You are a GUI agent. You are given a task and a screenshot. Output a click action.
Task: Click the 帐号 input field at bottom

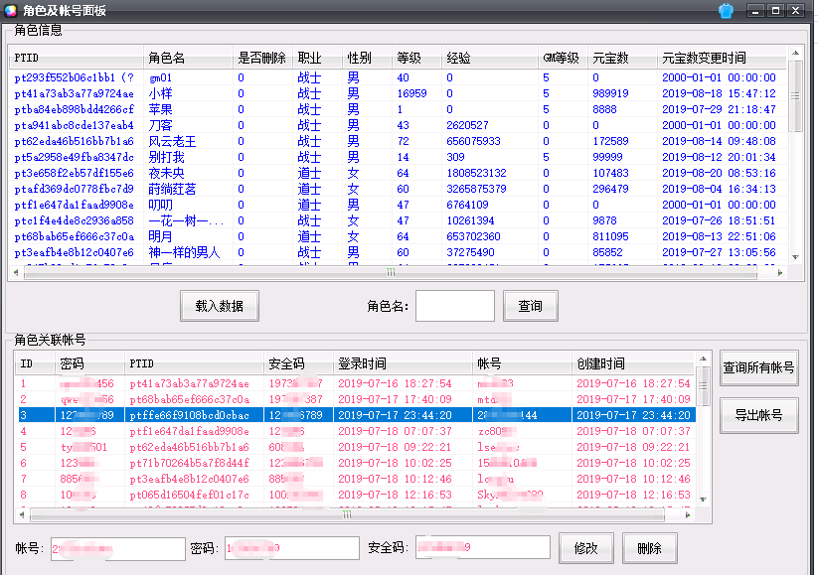click(117, 547)
